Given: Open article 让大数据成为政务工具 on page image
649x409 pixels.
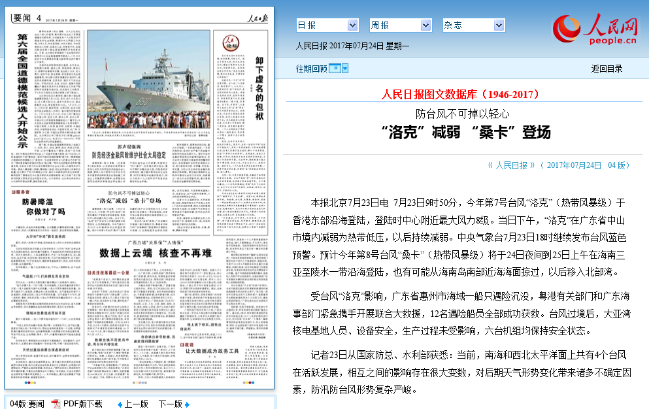Looking at the screenshot, I should [212, 351].
